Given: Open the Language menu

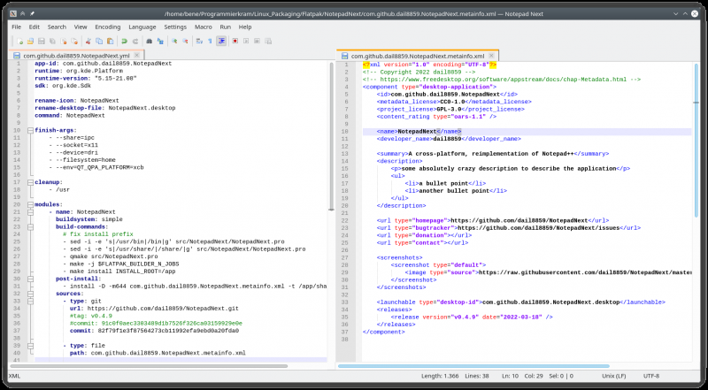Looking at the screenshot, I should [x=142, y=27].
